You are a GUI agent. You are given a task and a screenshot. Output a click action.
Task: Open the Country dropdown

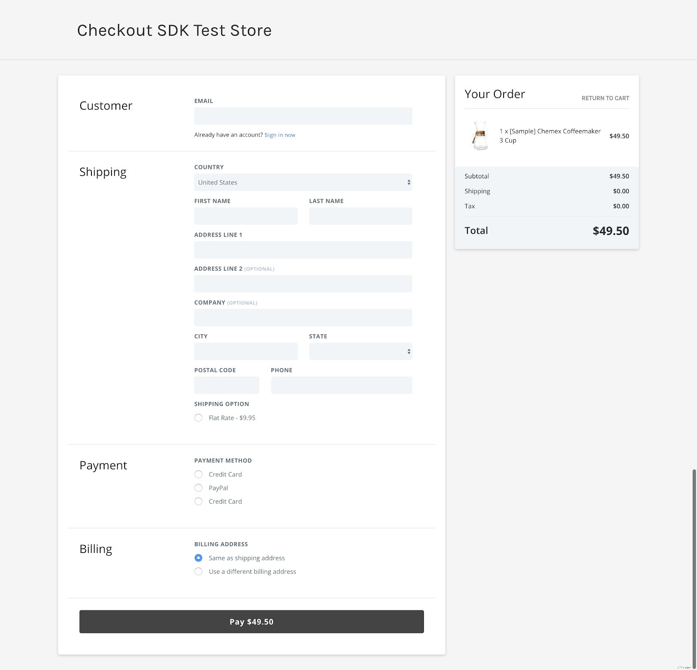pyautogui.click(x=302, y=182)
